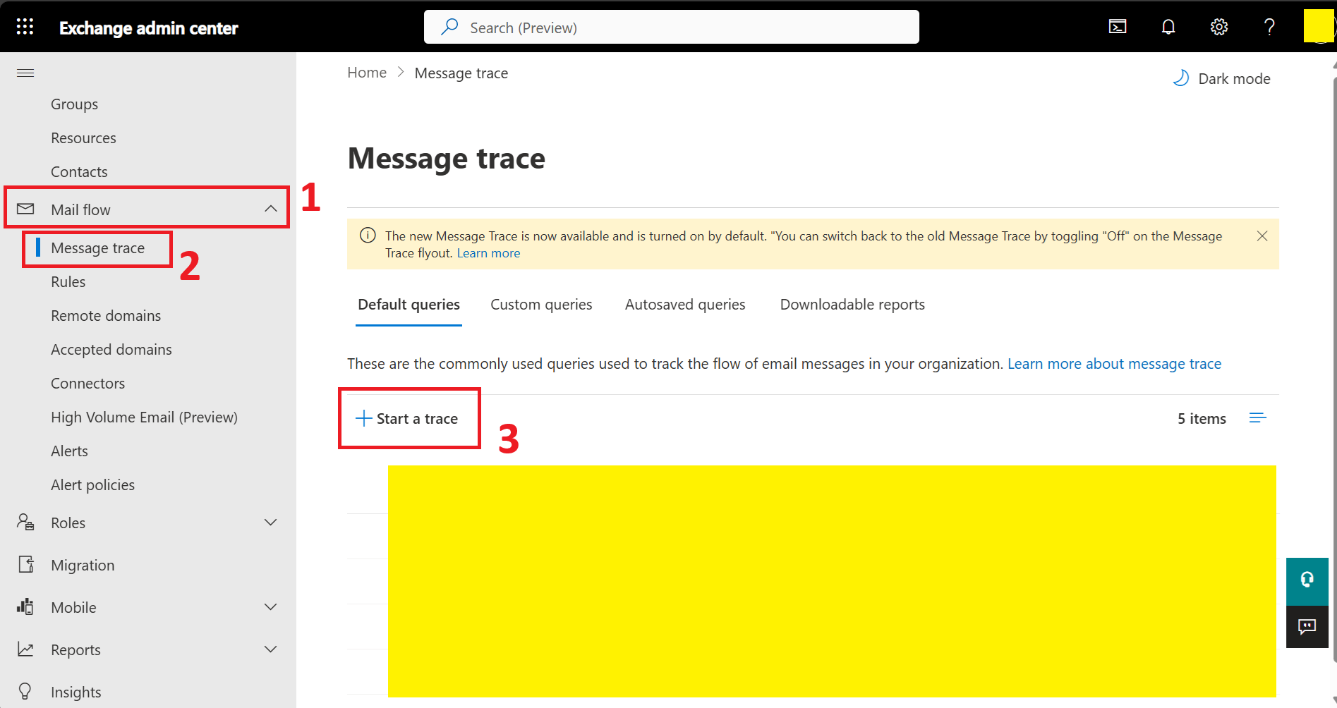Expand the Reports section chevron
Image resolution: width=1337 pixels, height=708 pixels.
270,649
